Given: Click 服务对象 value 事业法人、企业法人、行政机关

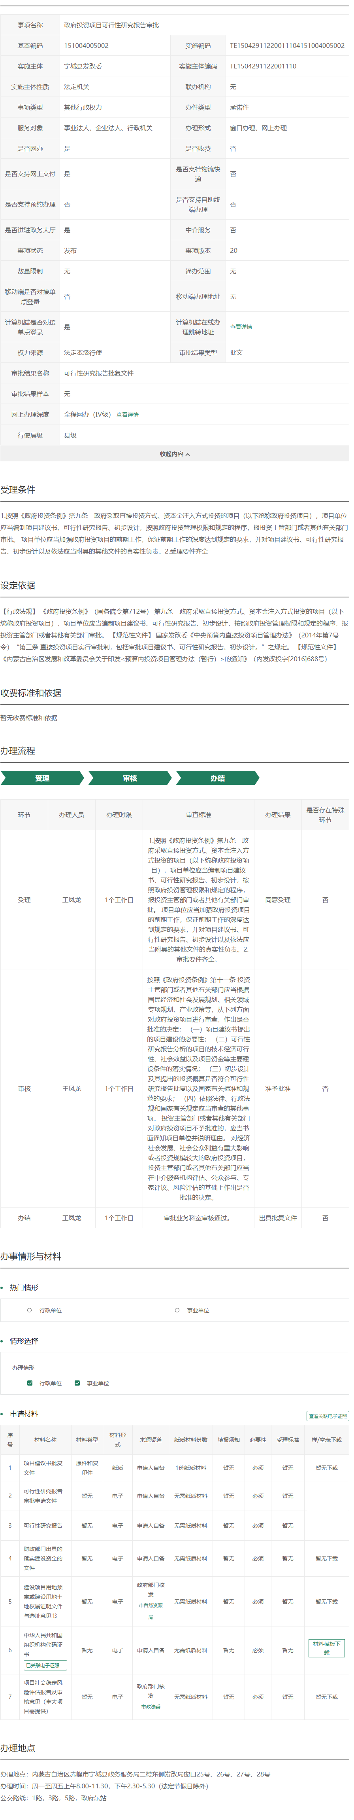Looking at the screenshot, I should click(108, 129).
